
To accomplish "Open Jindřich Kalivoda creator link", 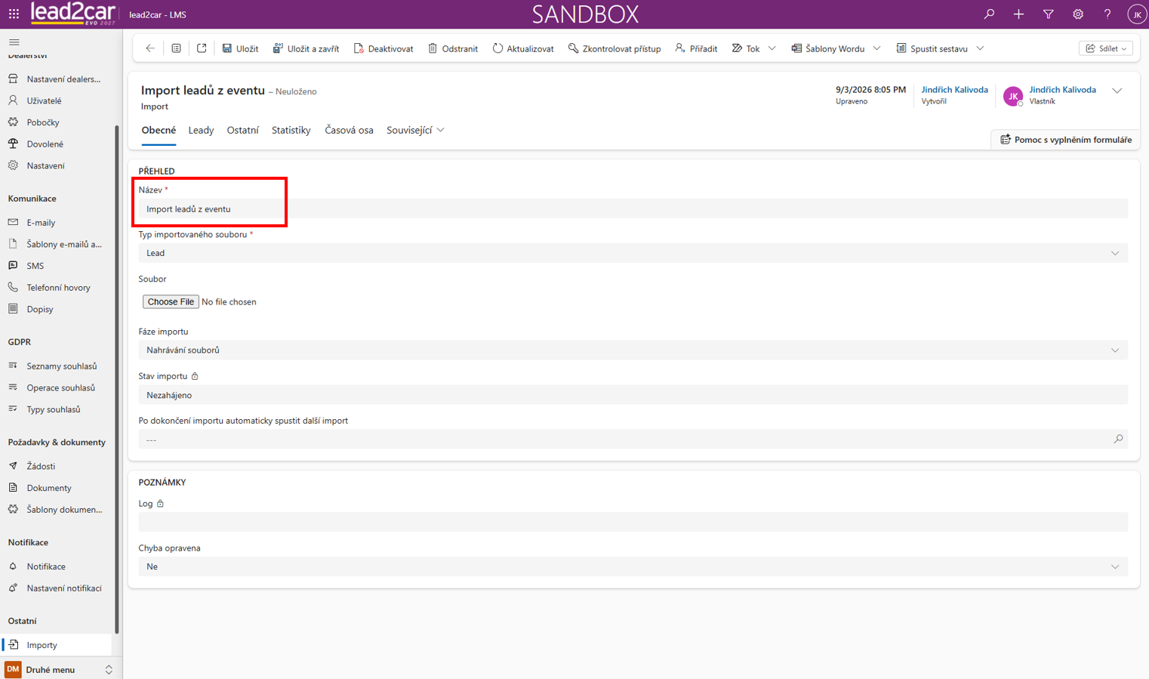I will tap(954, 90).
